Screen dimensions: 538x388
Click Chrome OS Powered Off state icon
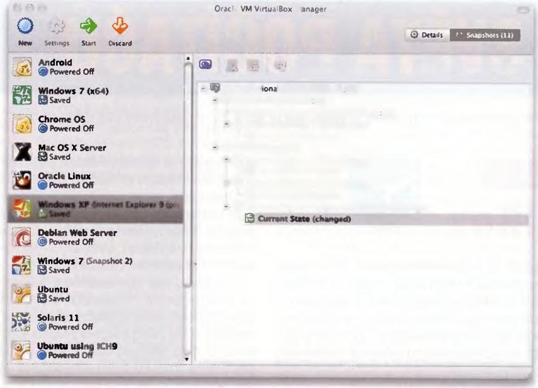click(x=43, y=128)
